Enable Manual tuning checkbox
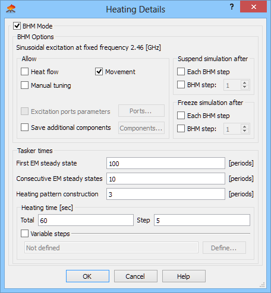The image size is (271, 293). click(24, 85)
